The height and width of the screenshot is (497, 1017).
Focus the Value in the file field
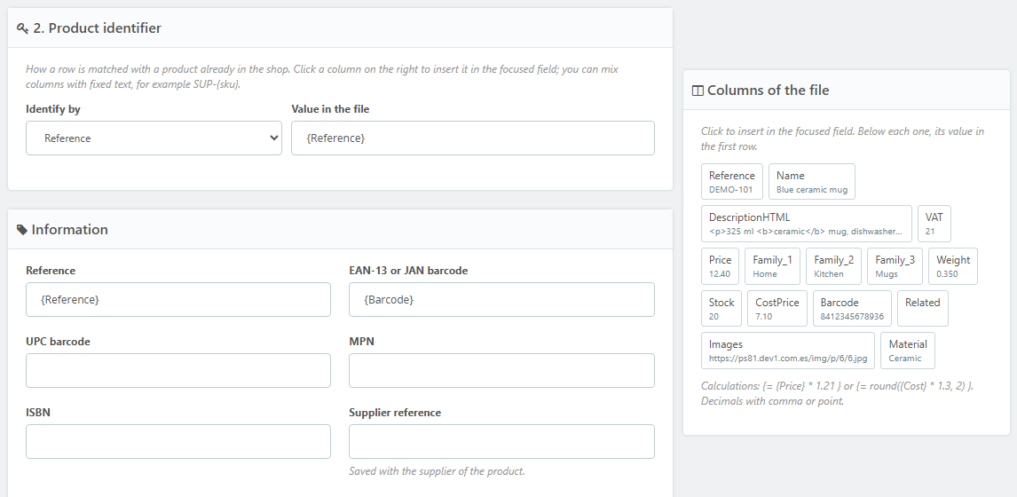tap(473, 138)
